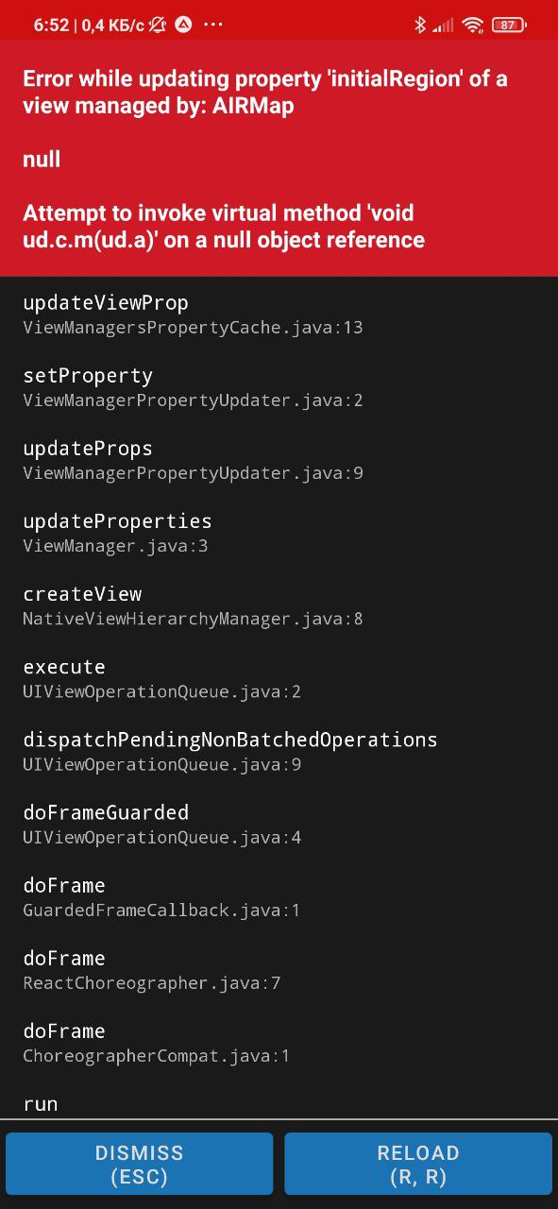The width and height of the screenshot is (558, 1209).
Task: Tap the Bluetooth status bar icon
Action: pos(420,25)
